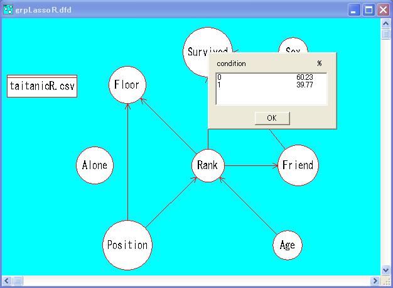Select the Survived node circle
The image size is (393, 288).
(196, 52)
